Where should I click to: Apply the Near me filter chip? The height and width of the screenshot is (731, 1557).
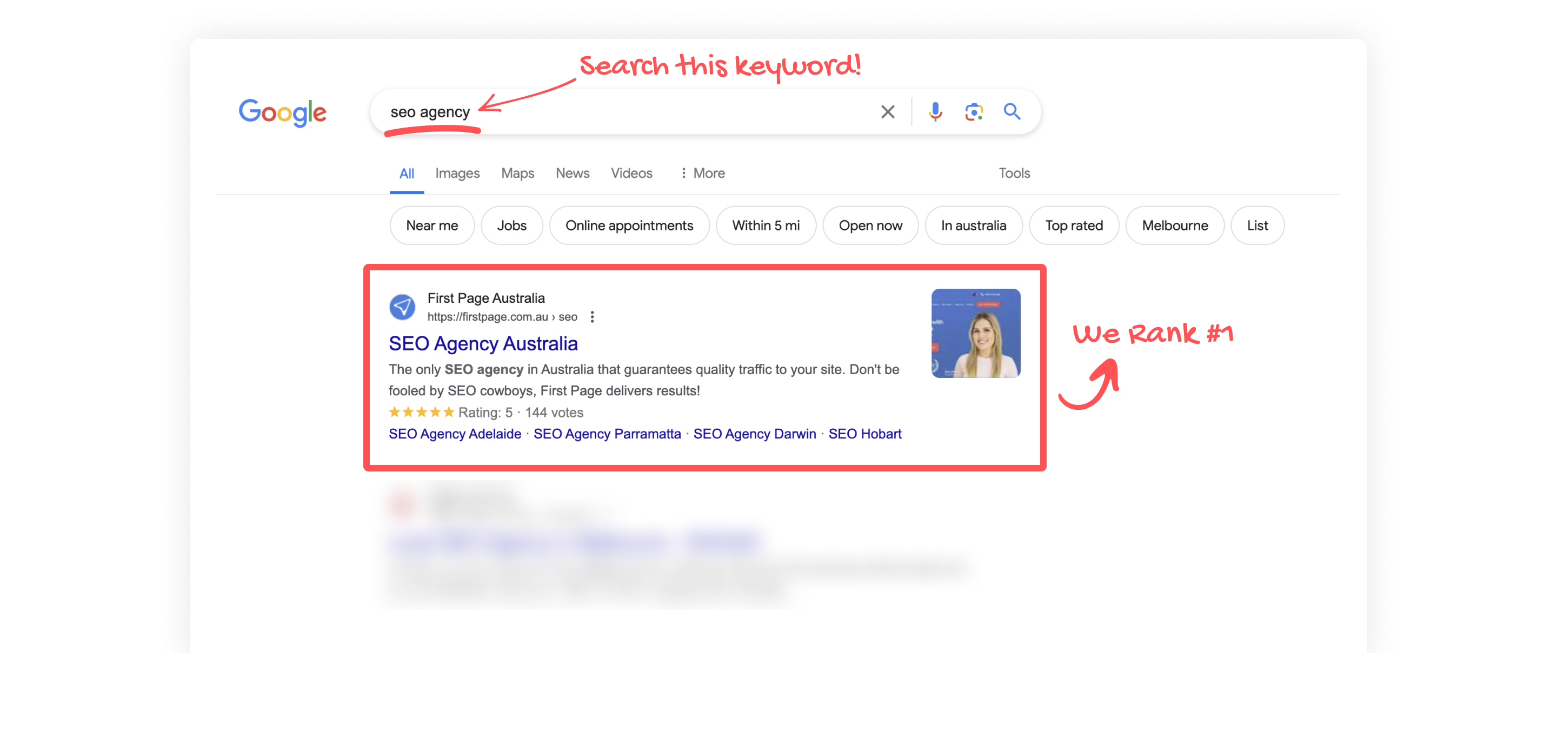[x=431, y=225]
